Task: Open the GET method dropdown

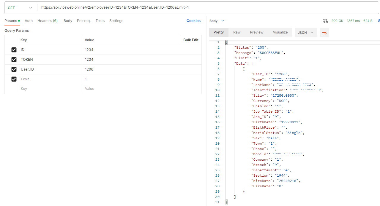Action: tap(20, 8)
